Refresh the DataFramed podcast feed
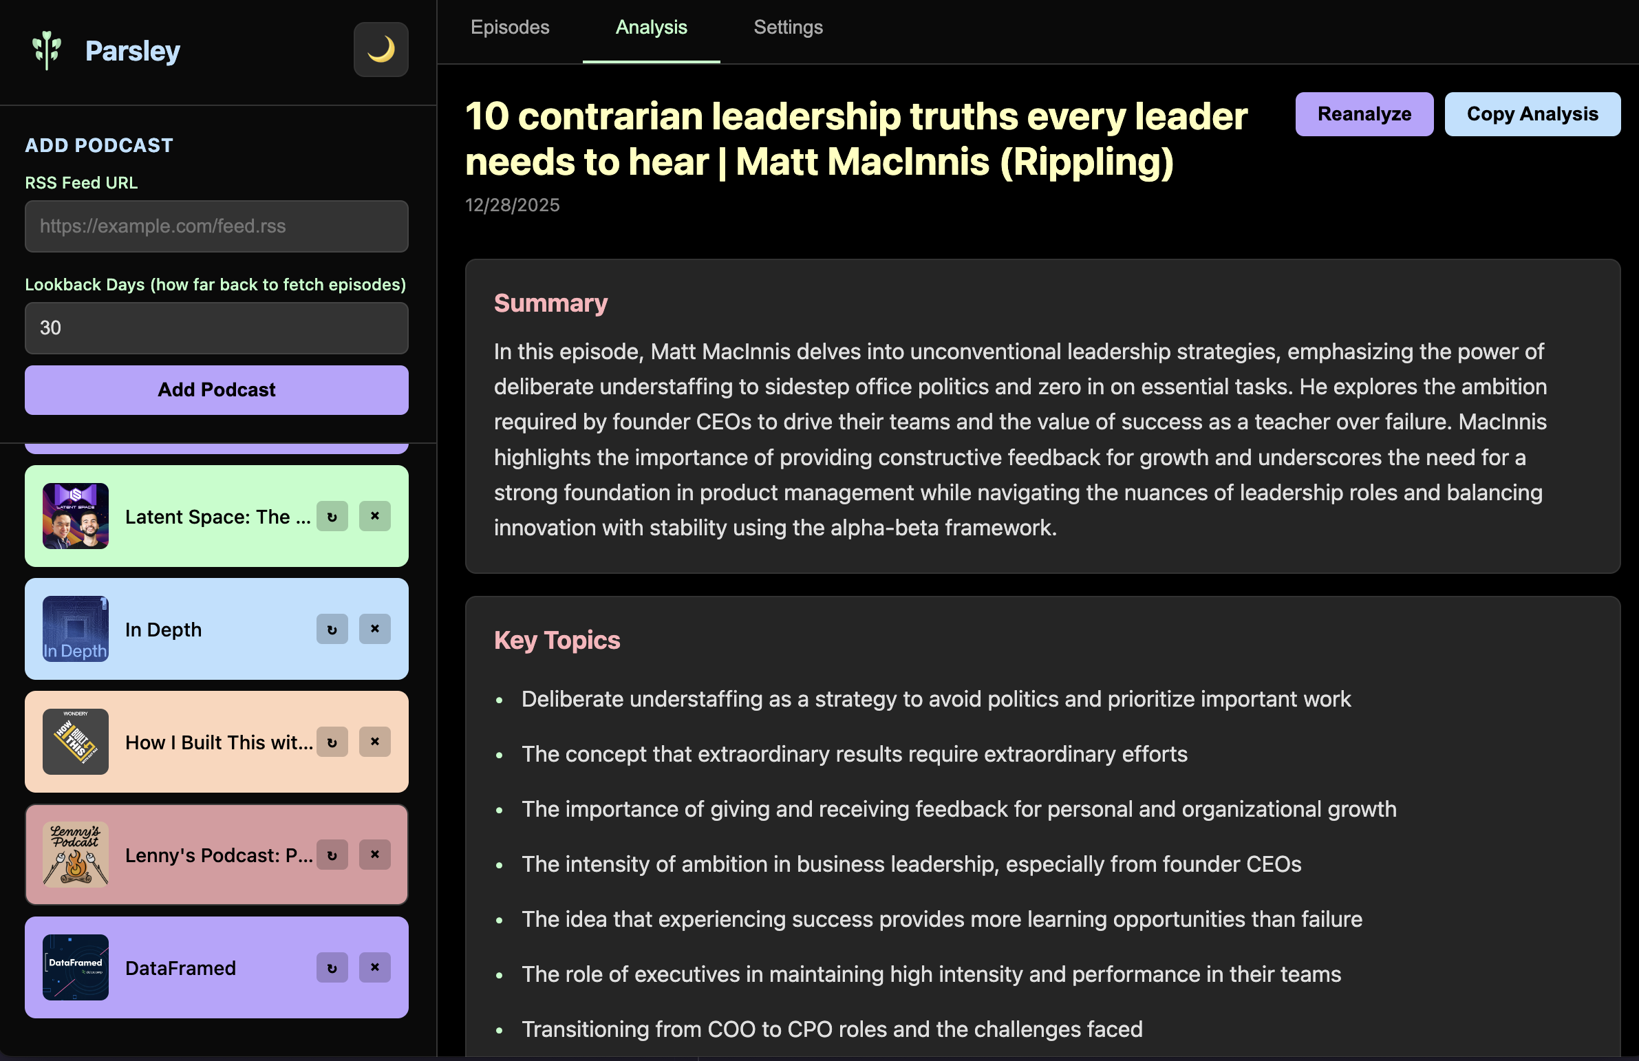 pyautogui.click(x=332, y=967)
